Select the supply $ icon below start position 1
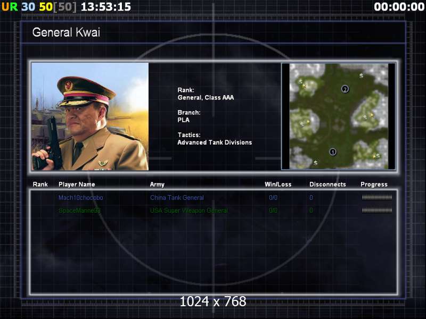Viewport: 426px width, 319px height. 315,163
